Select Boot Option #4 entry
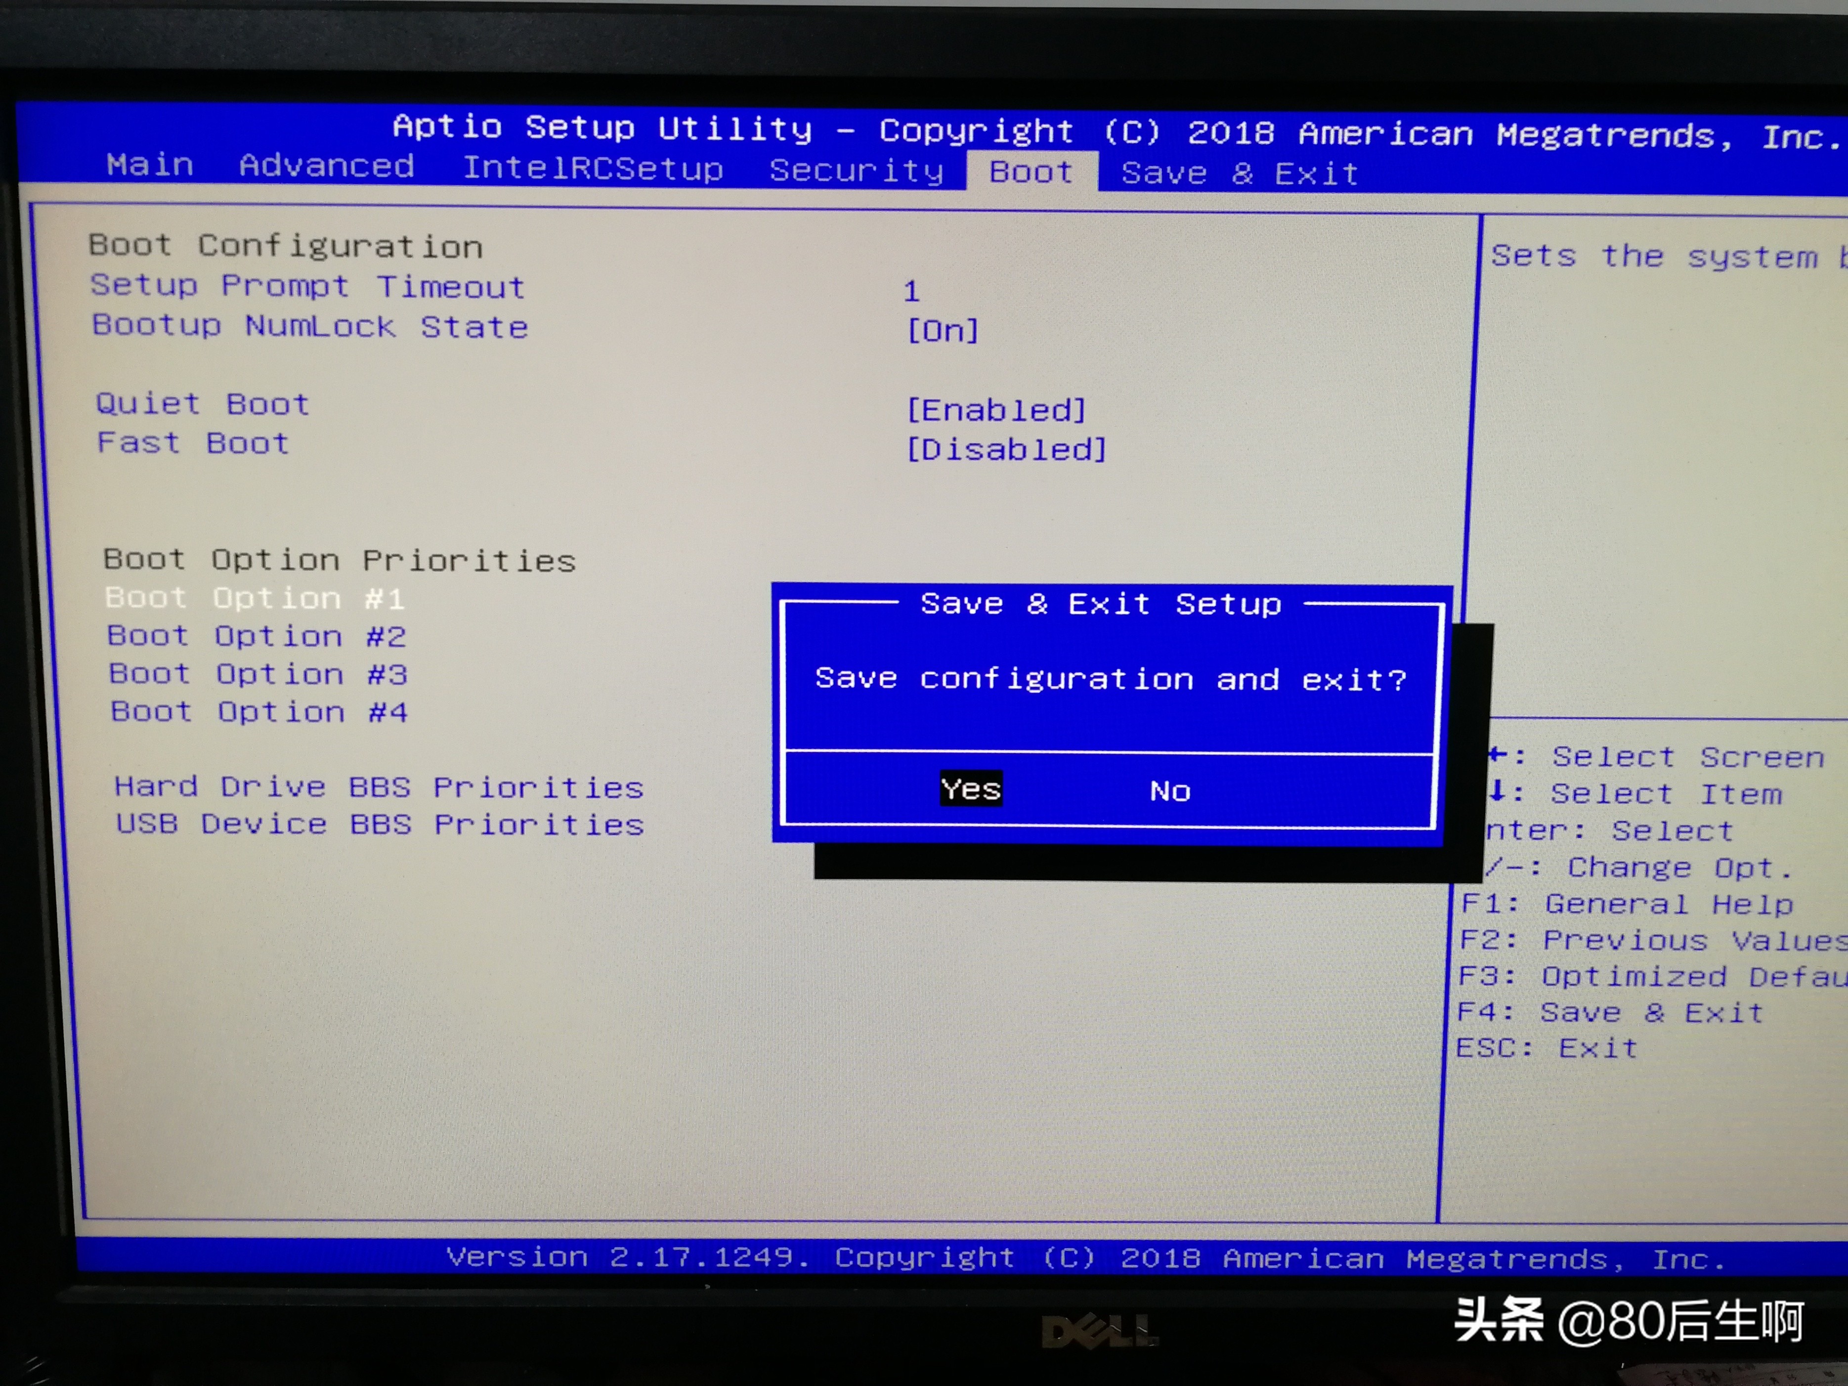Viewport: 1848px width, 1386px height. 259,712
